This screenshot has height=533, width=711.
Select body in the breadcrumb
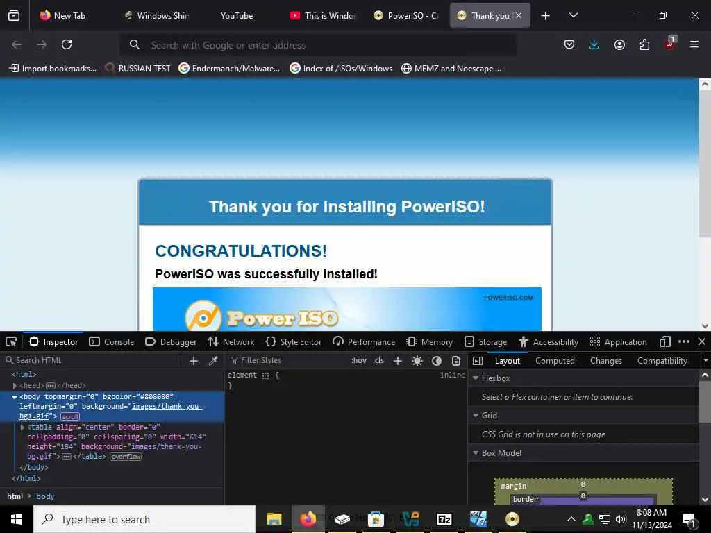click(x=45, y=496)
